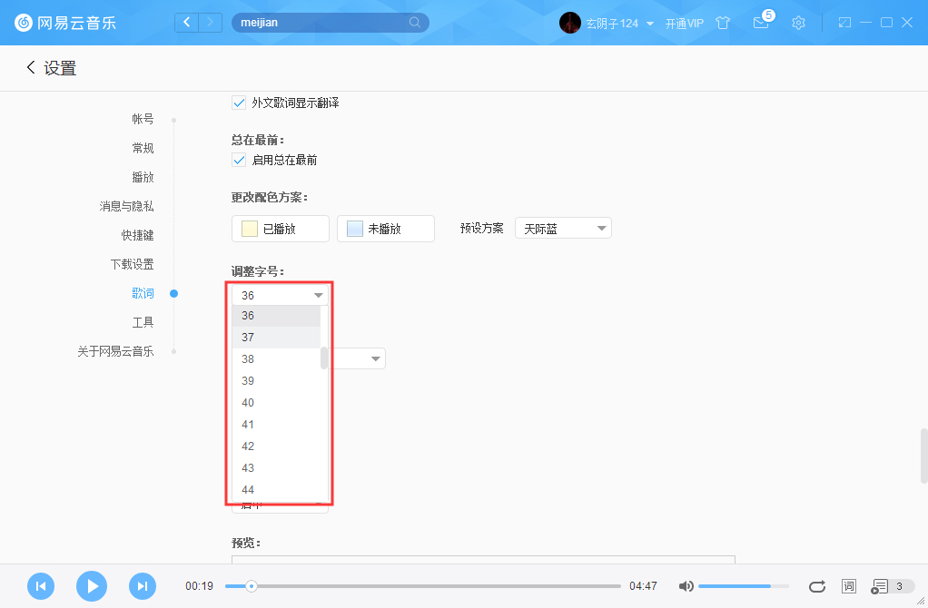
Task: Open the 预设方案 天际蓝 dropdown
Action: point(563,228)
